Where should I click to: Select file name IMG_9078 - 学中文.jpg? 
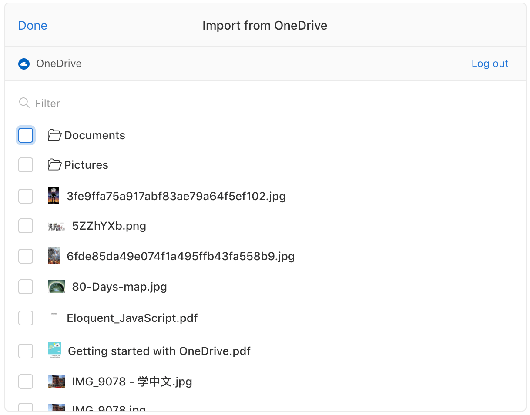pyautogui.click(x=132, y=382)
